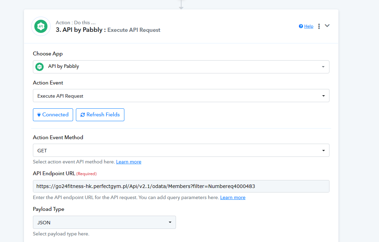Click the Payload Type label
Screen dimensions: 379x242
[49, 209]
